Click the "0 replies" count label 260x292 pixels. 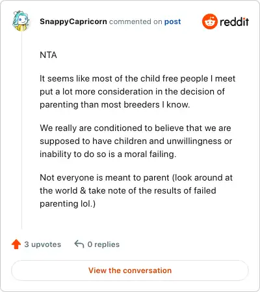tap(103, 244)
